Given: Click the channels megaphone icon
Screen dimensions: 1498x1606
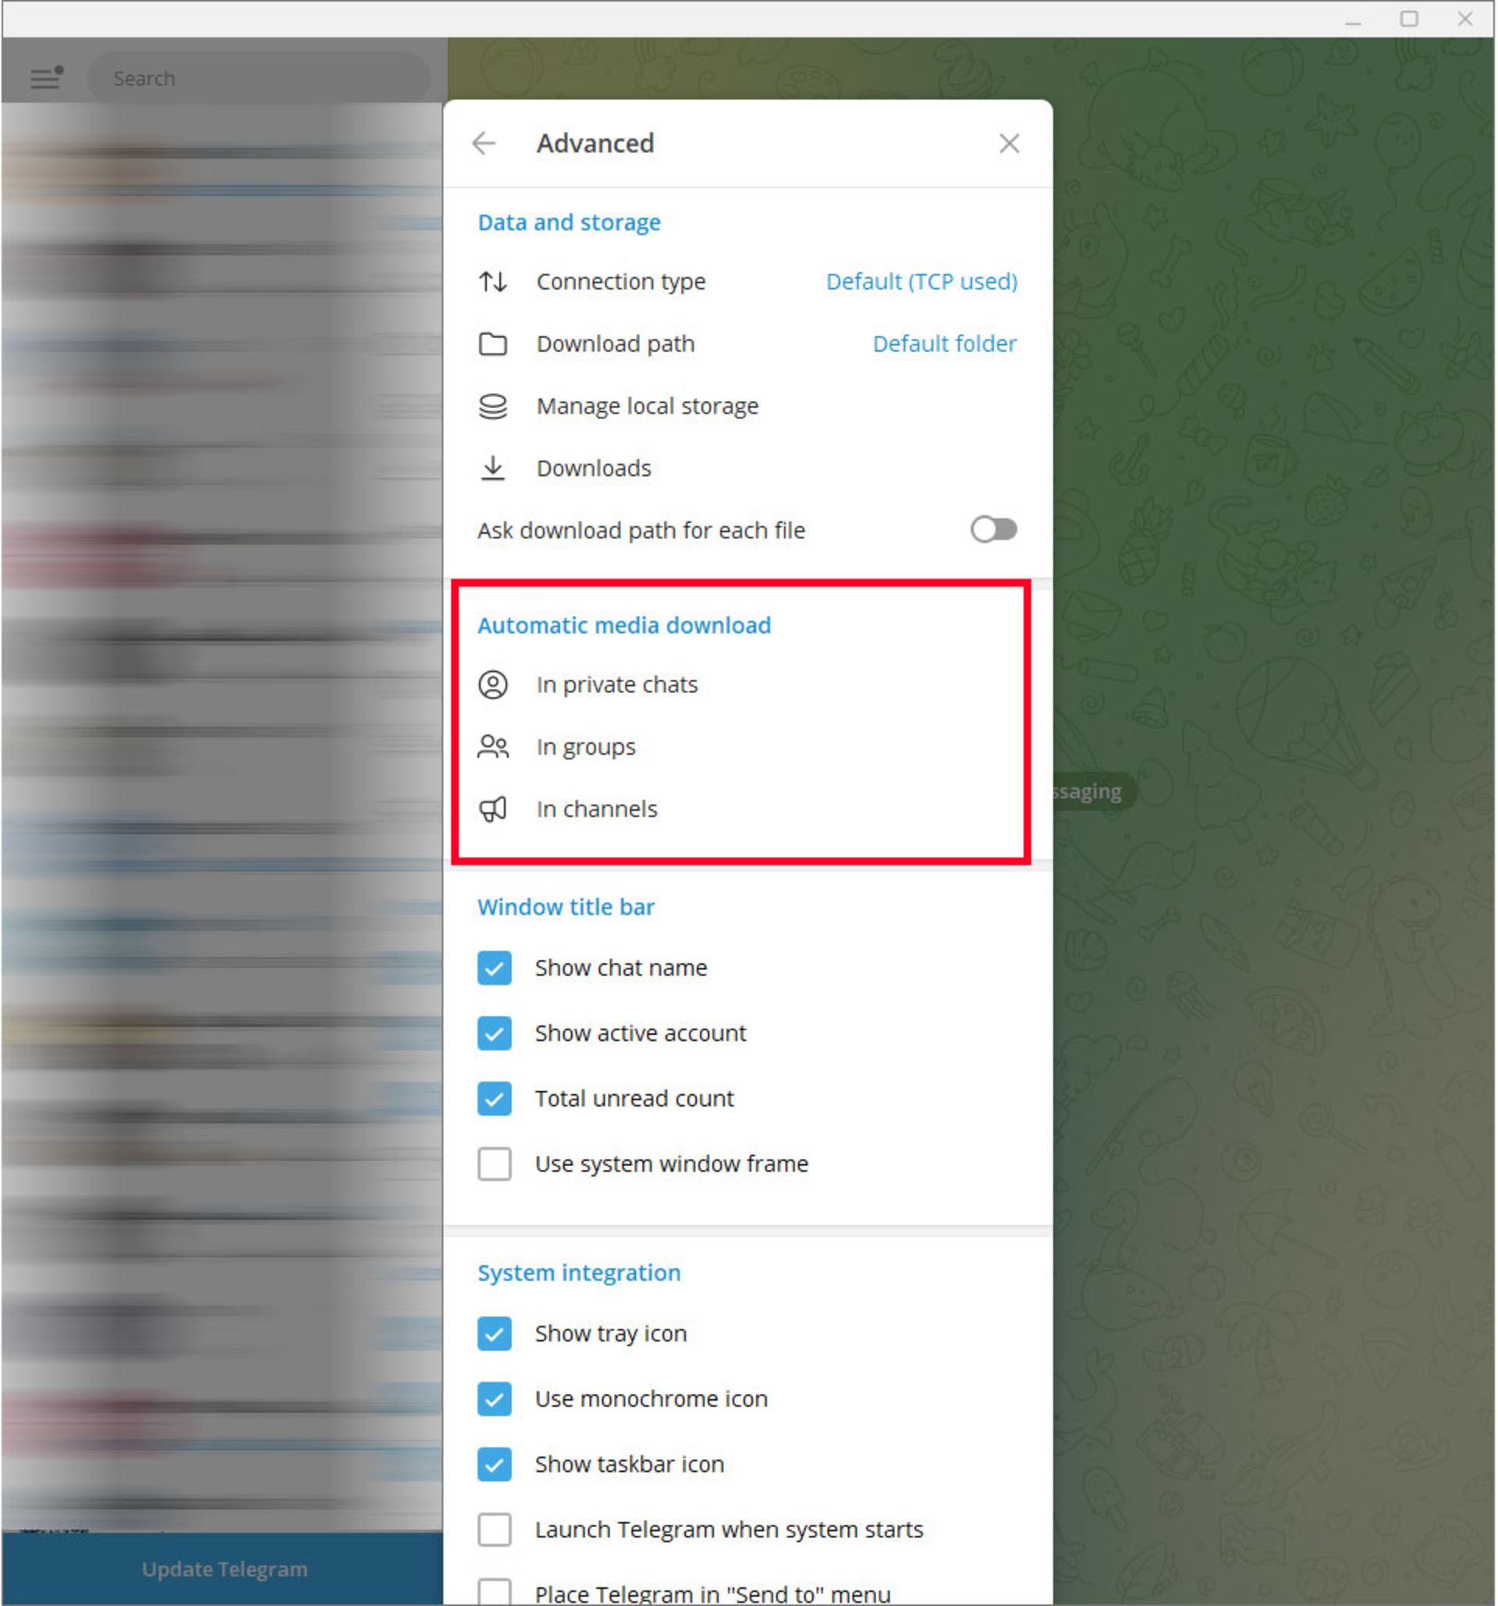Looking at the screenshot, I should point(497,808).
